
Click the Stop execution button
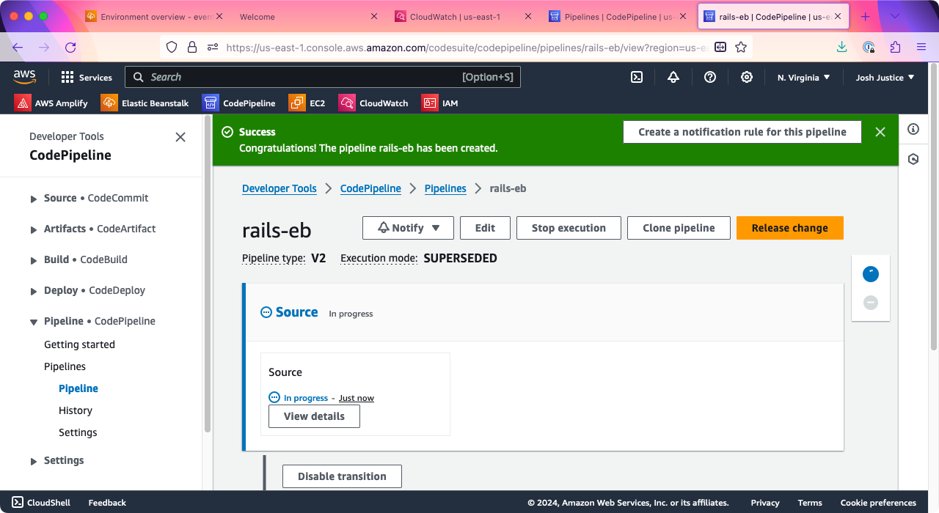click(569, 228)
